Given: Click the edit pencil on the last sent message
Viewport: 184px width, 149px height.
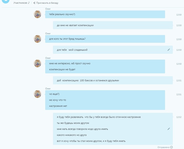Looking at the screenshot, I should (x=169, y=129).
